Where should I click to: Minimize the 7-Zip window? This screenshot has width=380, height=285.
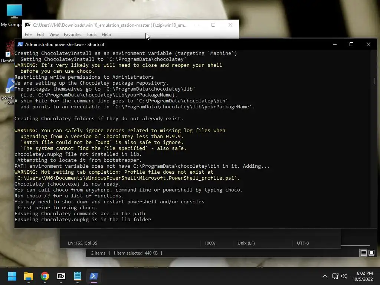[197, 25]
